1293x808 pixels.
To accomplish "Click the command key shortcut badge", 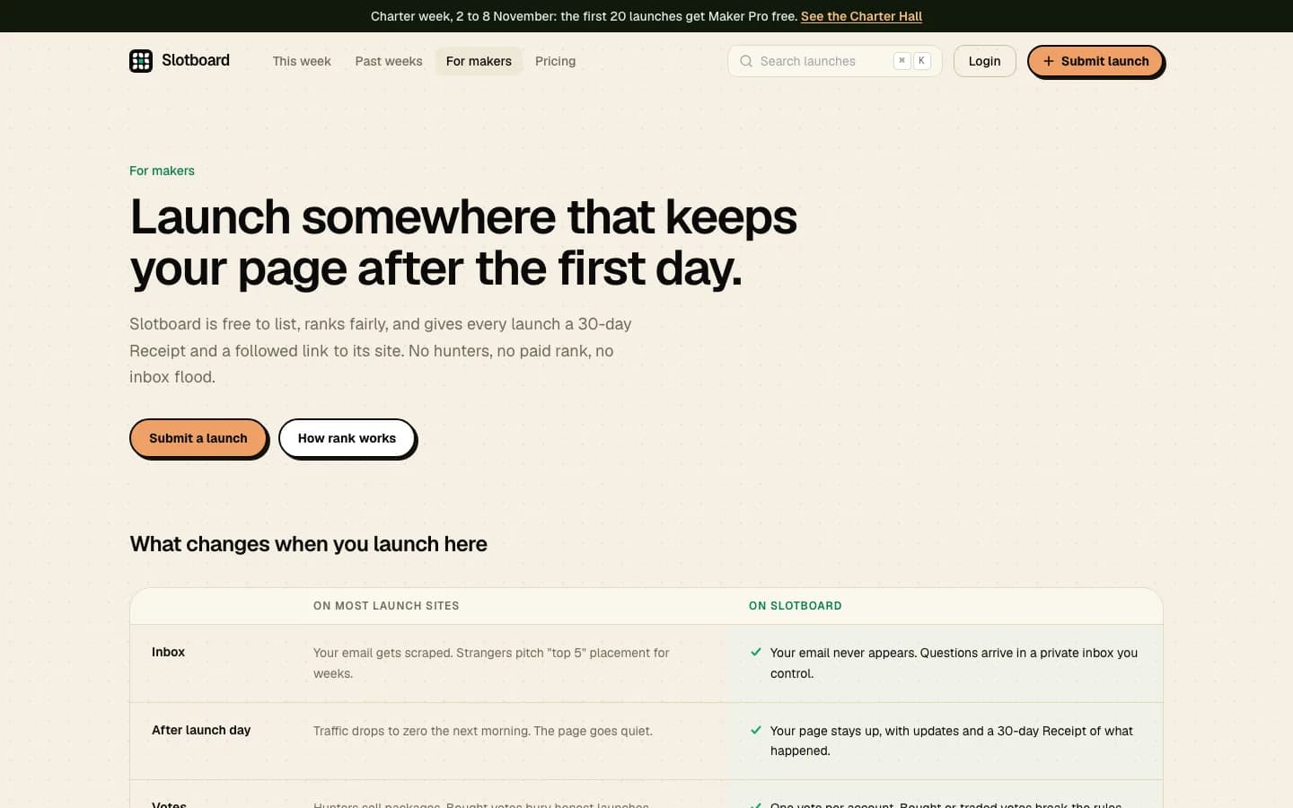I will (x=902, y=61).
